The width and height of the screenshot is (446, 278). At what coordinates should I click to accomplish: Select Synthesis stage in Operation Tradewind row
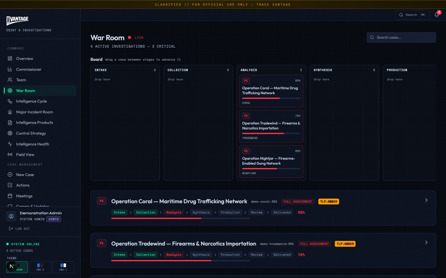(x=201, y=255)
